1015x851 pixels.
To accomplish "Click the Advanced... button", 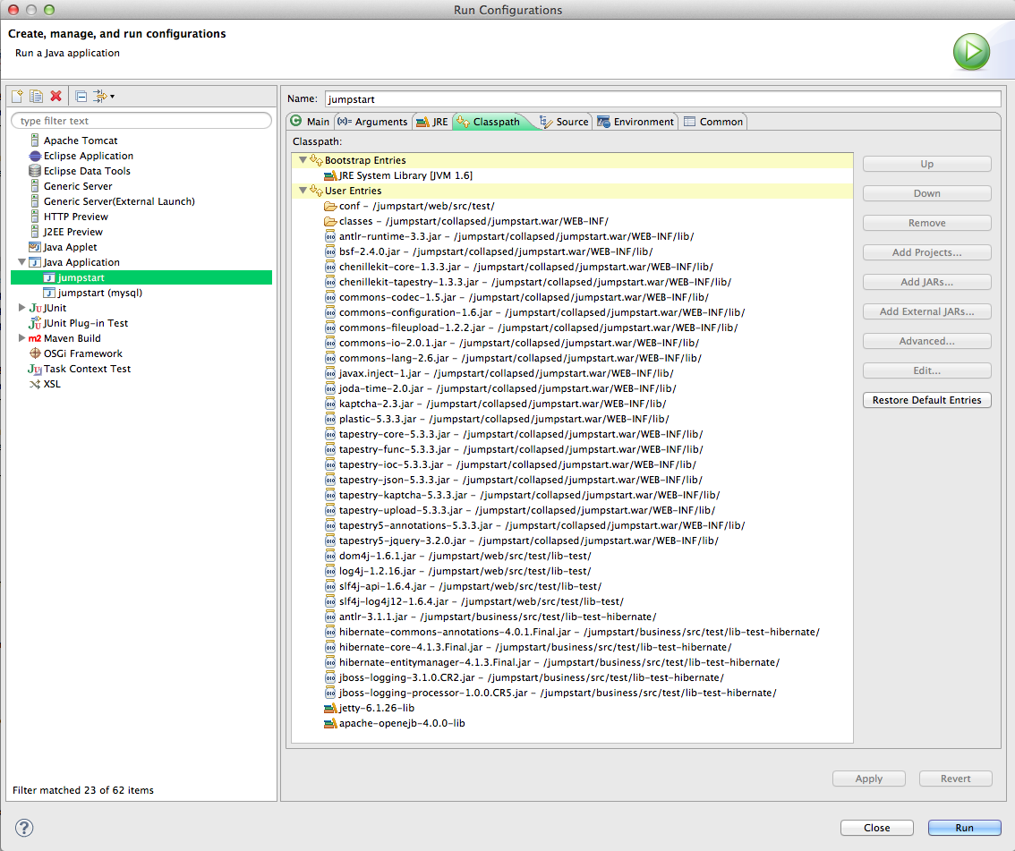I will (x=927, y=341).
